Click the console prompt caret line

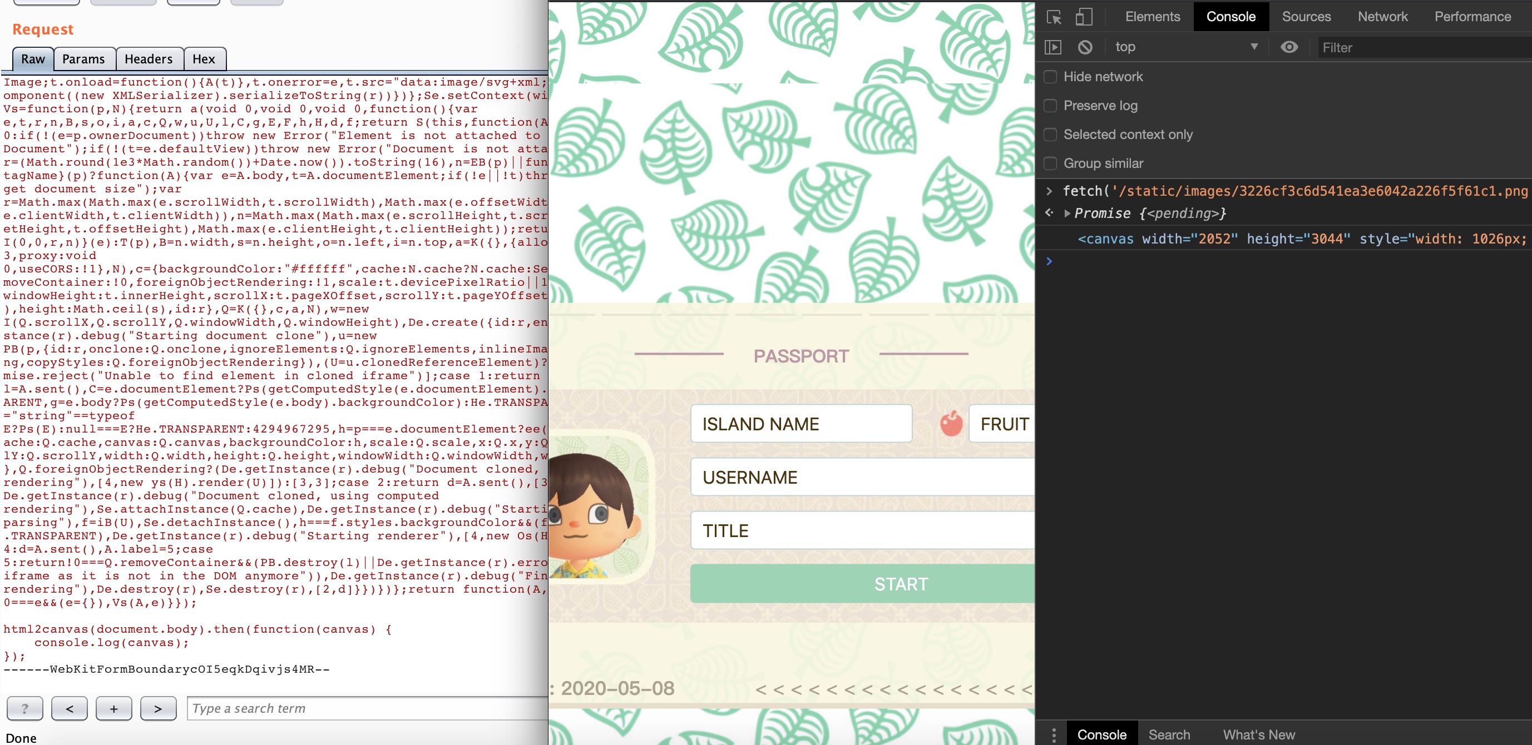click(x=1284, y=262)
